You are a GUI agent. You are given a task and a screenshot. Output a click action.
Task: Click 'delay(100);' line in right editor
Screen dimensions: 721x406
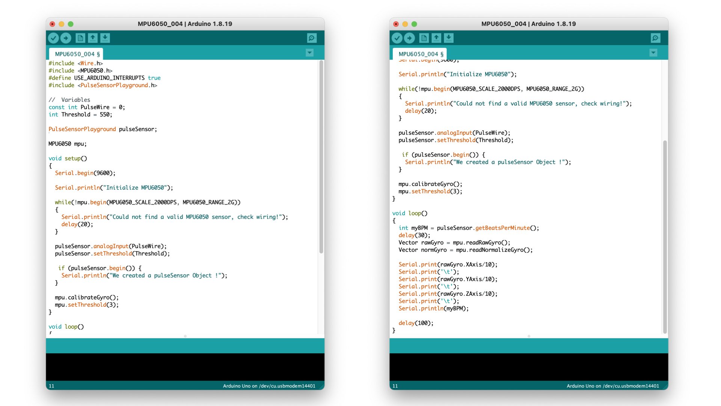[x=416, y=323]
